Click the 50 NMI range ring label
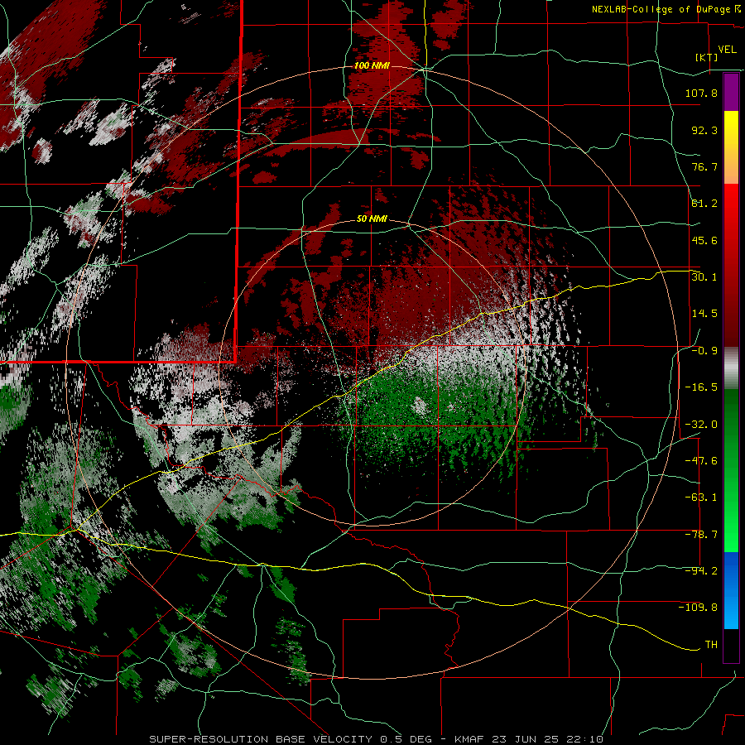745x745 pixels. click(372, 219)
